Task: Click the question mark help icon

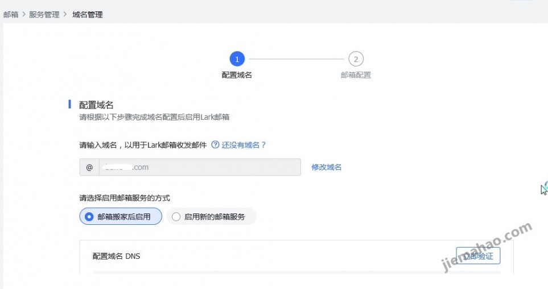Action: (x=215, y=145)
